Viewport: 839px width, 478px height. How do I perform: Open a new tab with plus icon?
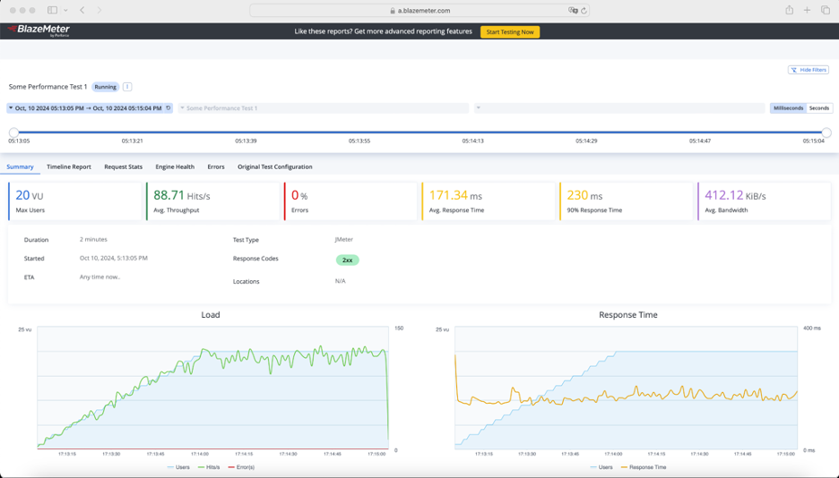tap(807, 10)
